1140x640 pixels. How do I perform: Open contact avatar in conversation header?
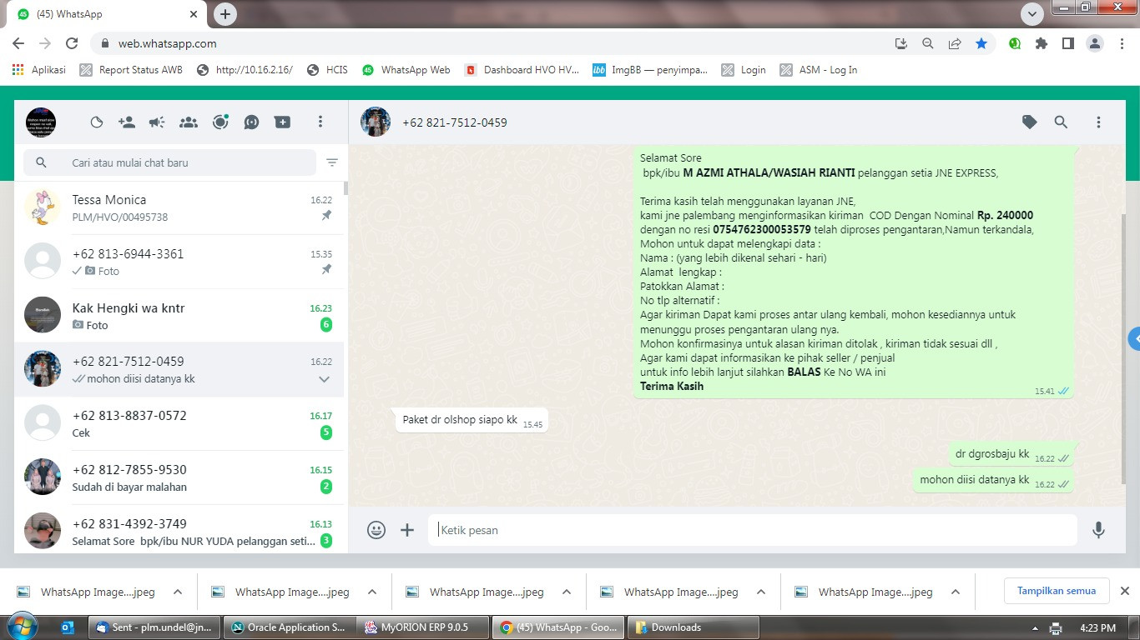[376, 122]
